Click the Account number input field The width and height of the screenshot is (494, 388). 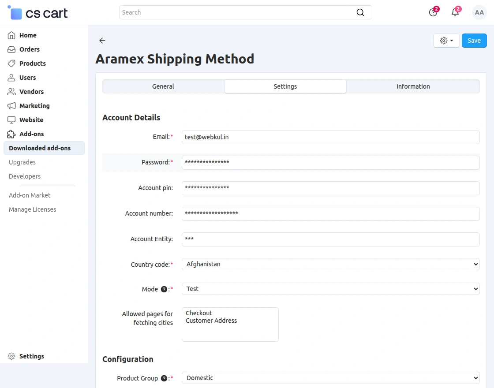pos(330,213)
